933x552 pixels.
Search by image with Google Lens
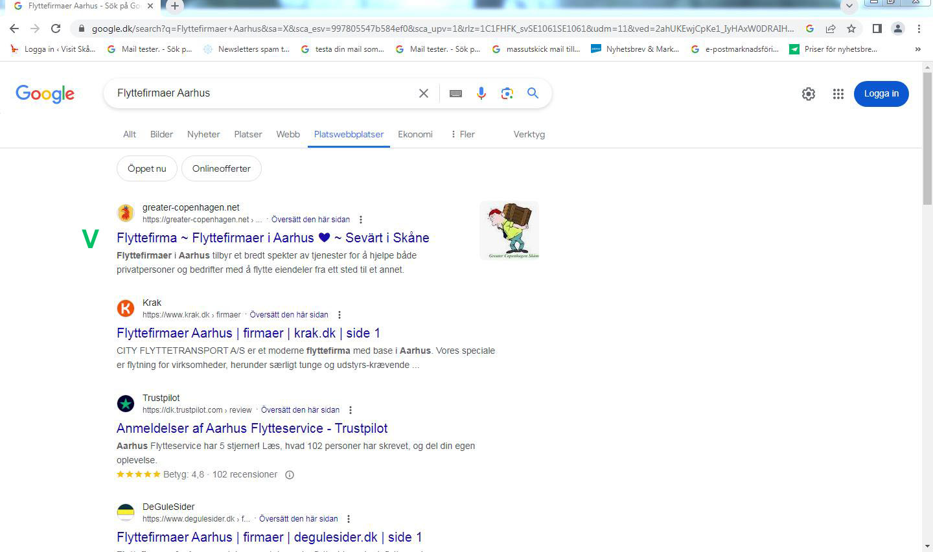click(507, 93)
